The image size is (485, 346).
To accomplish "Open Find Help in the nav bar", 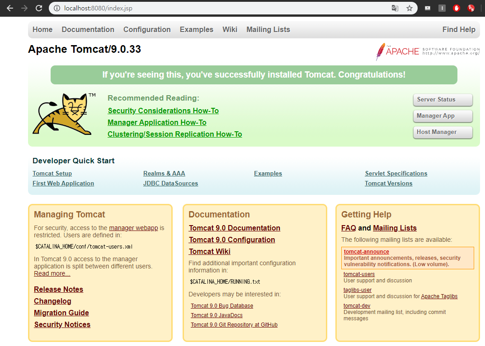I will click(459, 30).
